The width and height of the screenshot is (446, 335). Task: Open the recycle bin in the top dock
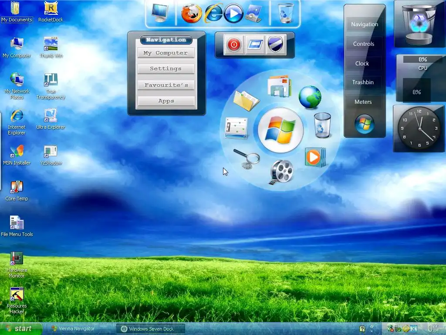286,13
